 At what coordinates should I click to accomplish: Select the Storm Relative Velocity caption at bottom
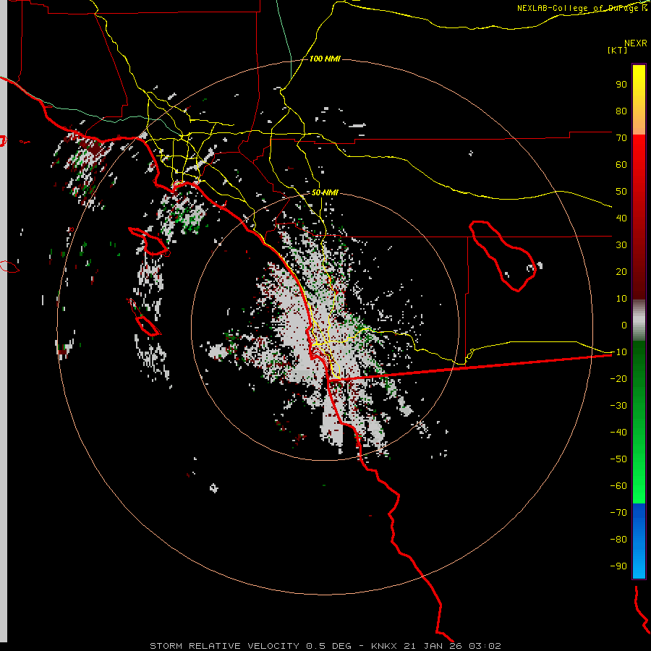(x=325, y=646)
